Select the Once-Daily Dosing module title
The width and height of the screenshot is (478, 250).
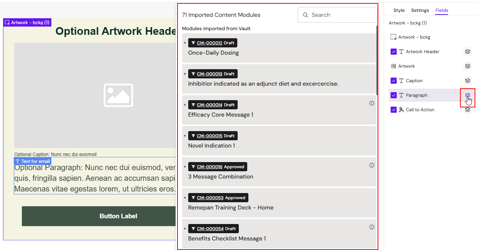point(214,53)
